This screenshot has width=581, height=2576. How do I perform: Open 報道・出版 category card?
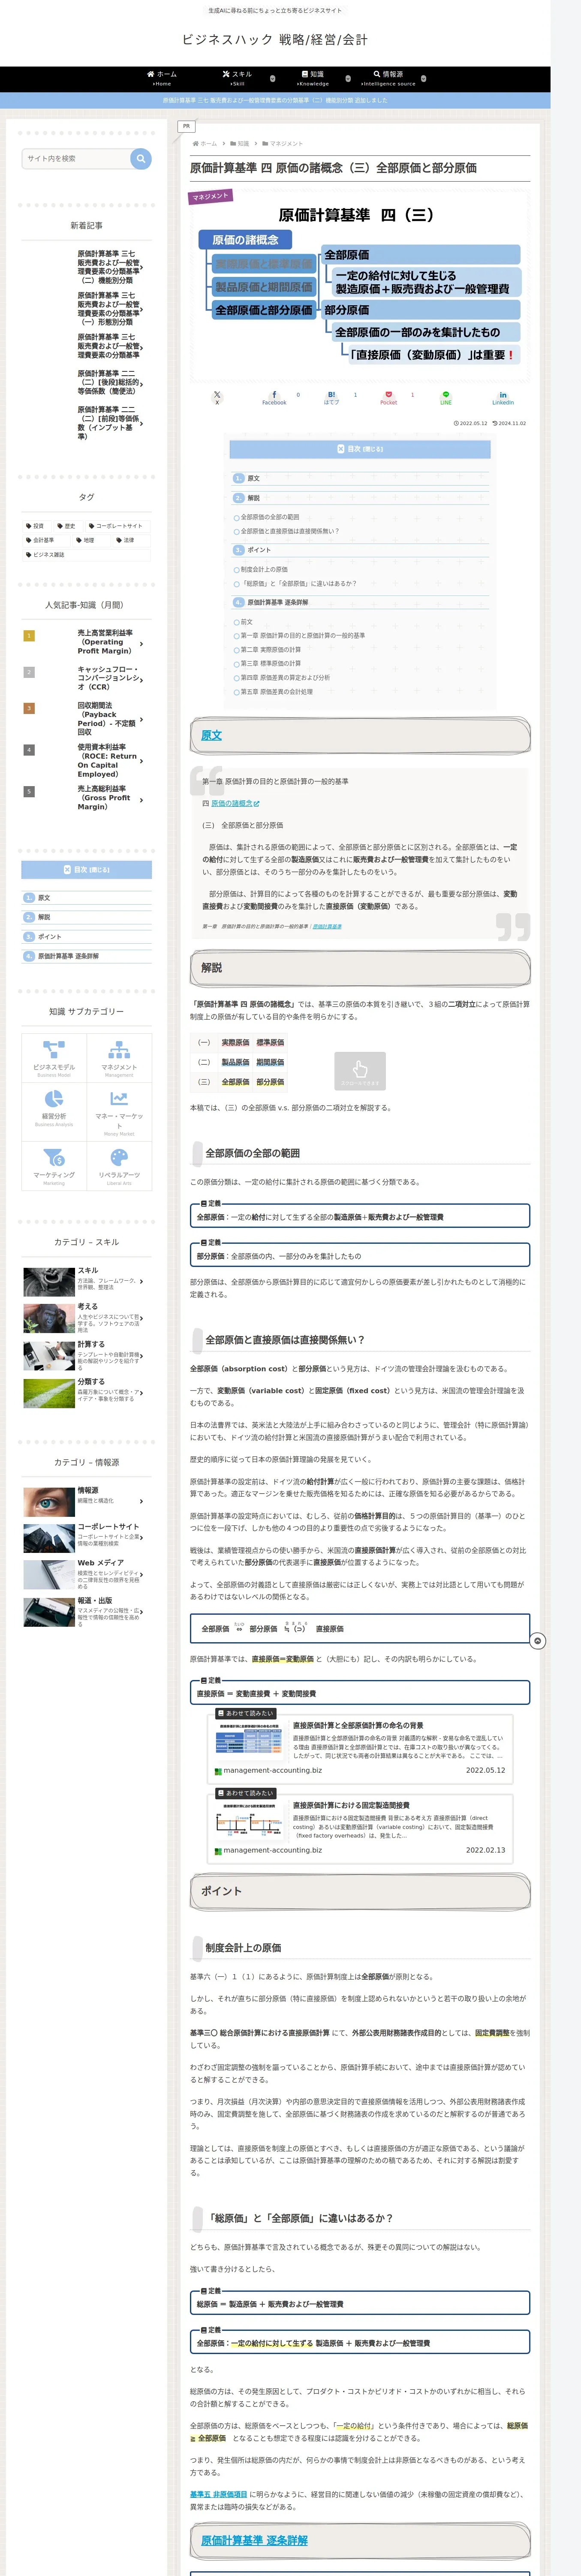tap(86, 1612)
